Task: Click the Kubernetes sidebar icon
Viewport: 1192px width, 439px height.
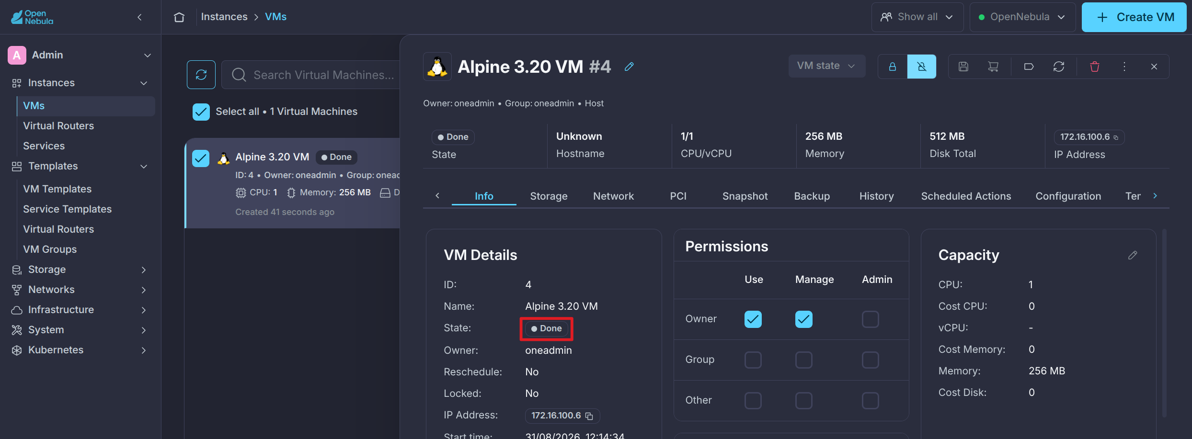Action: [x=17, y=350]
